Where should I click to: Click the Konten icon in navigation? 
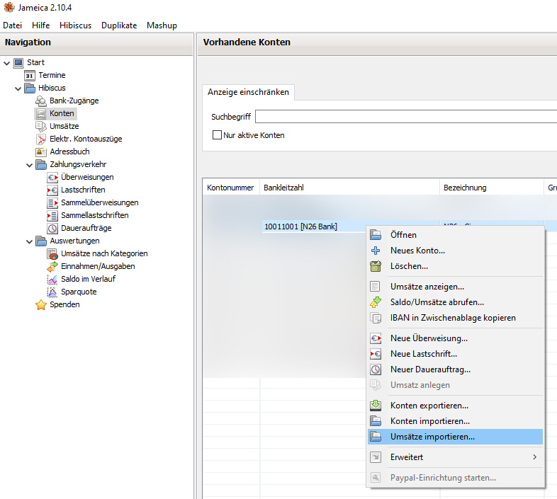[41, 113]
